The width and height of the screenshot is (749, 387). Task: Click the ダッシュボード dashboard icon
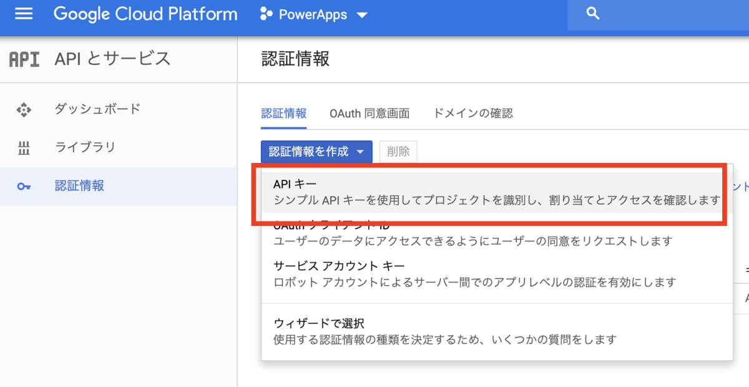pyautogui.click(x=24, y=110)
